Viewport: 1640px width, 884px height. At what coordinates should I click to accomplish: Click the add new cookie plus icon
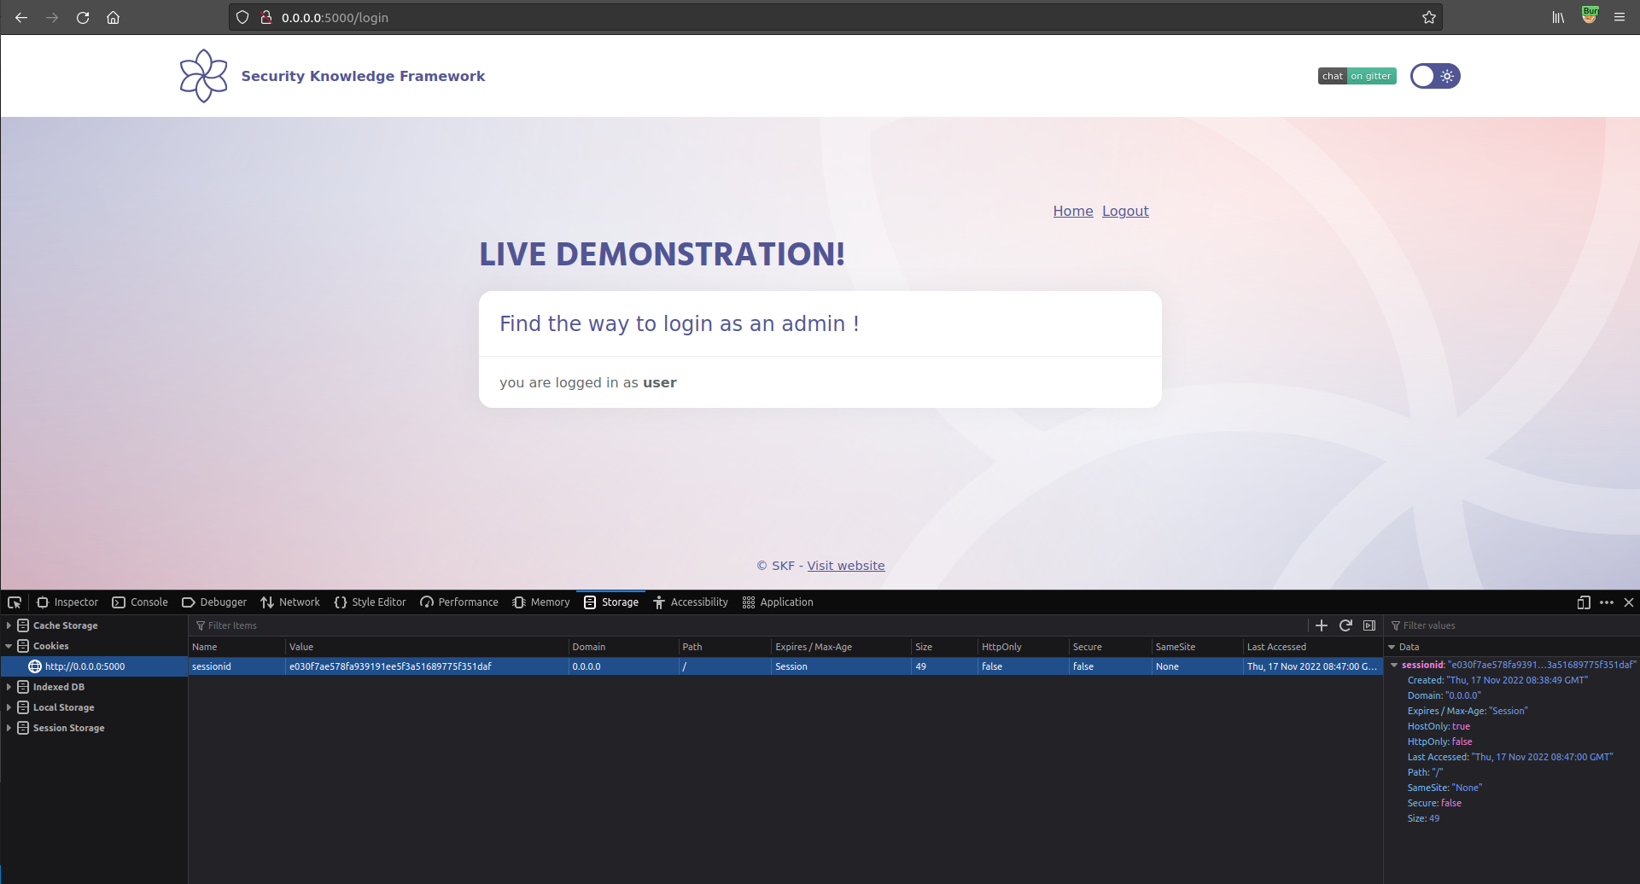(x=1322, y=625)
